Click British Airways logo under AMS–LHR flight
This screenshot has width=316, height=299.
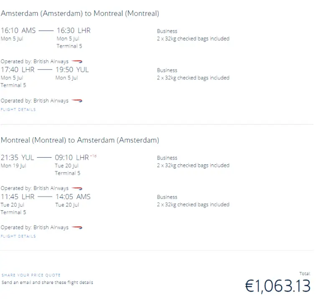coord(76,61)
